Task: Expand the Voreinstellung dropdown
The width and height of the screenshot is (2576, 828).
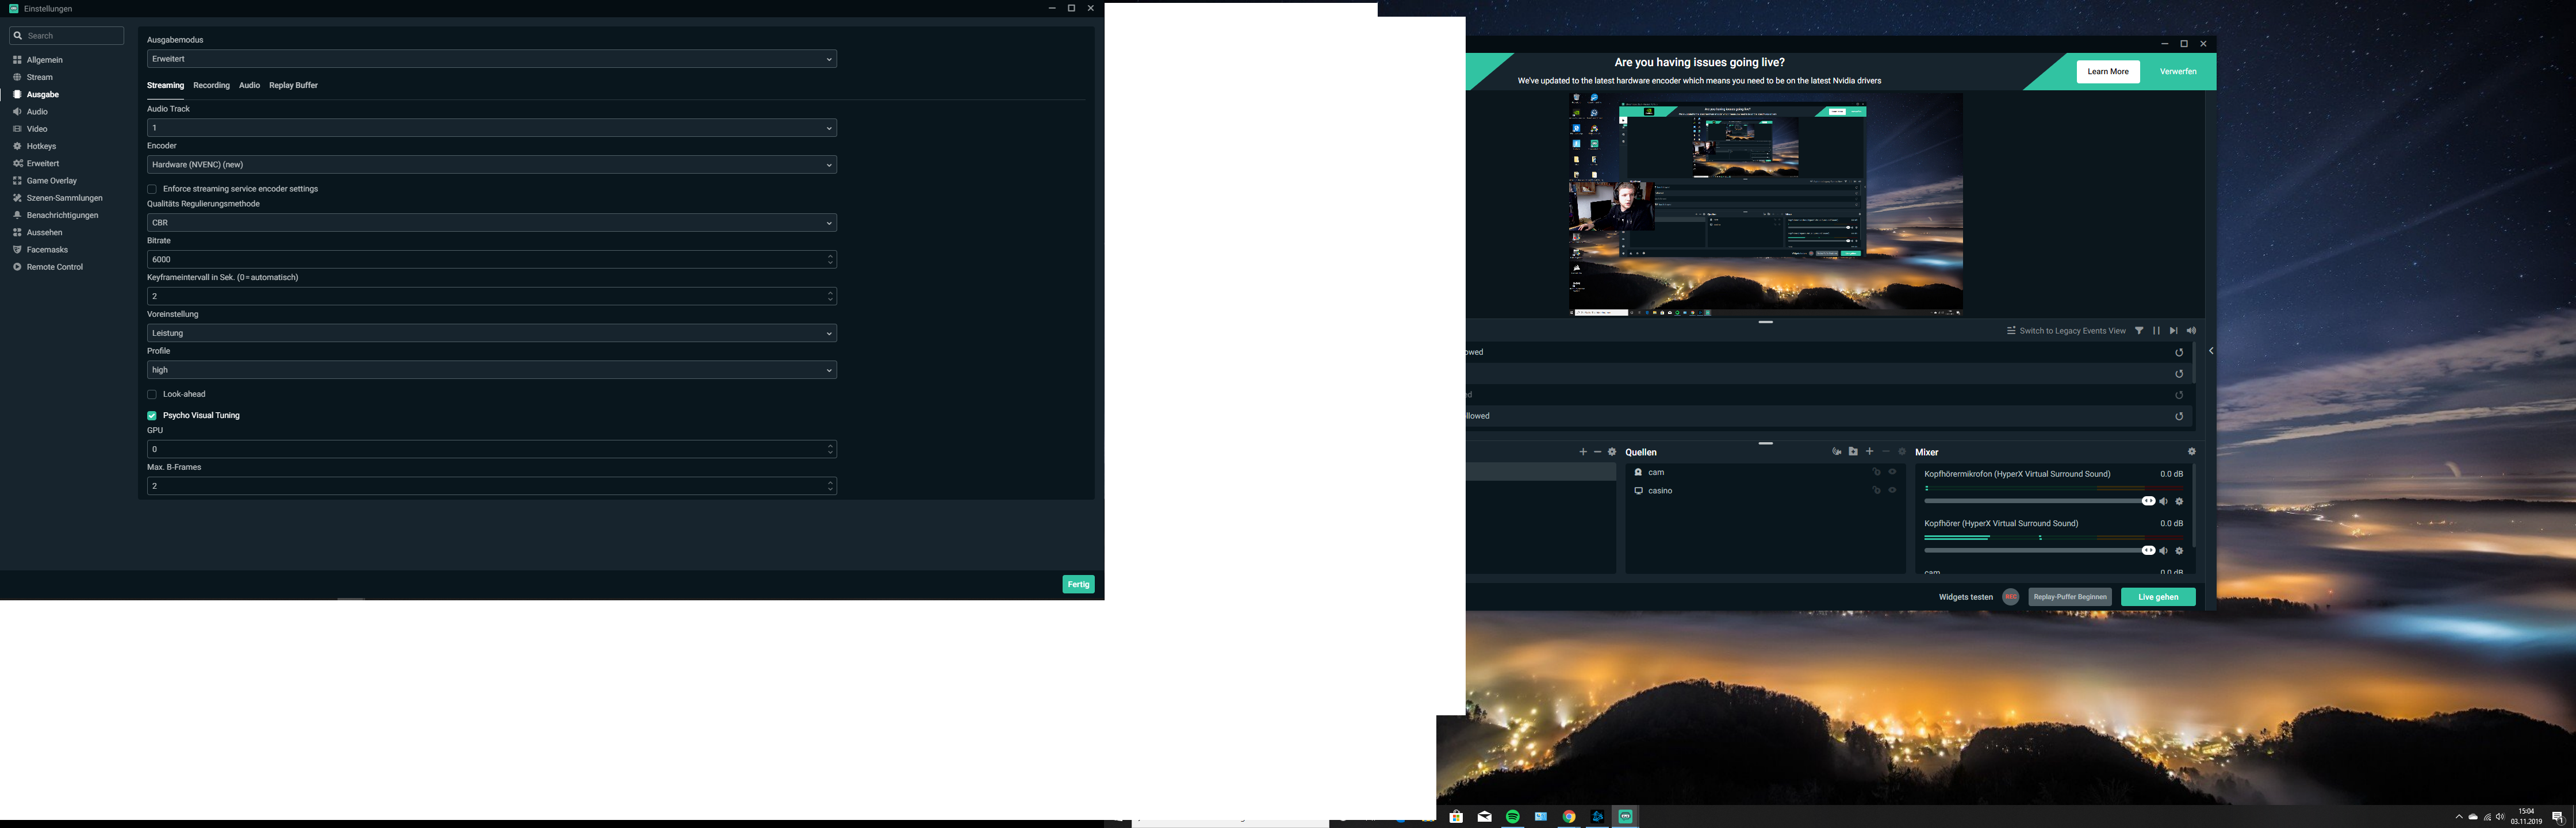Action: [x=491, y=333]
